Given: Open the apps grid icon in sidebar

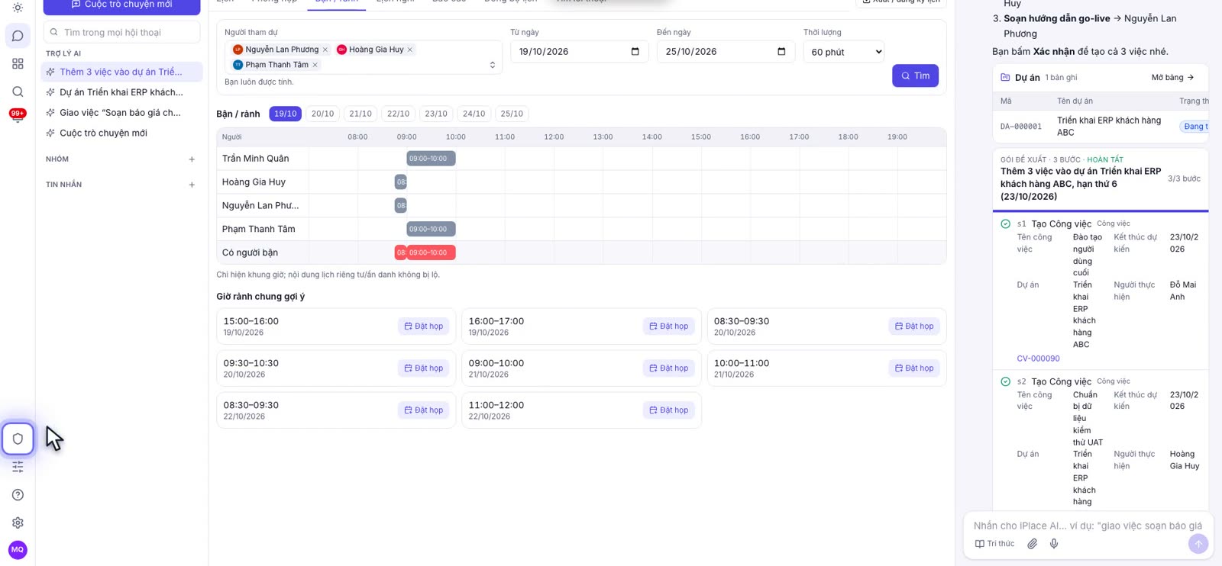Looking at the screenshot, I should [x=18, y=63].
